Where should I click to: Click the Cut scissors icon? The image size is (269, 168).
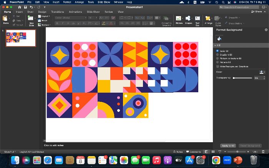[14, 16]
